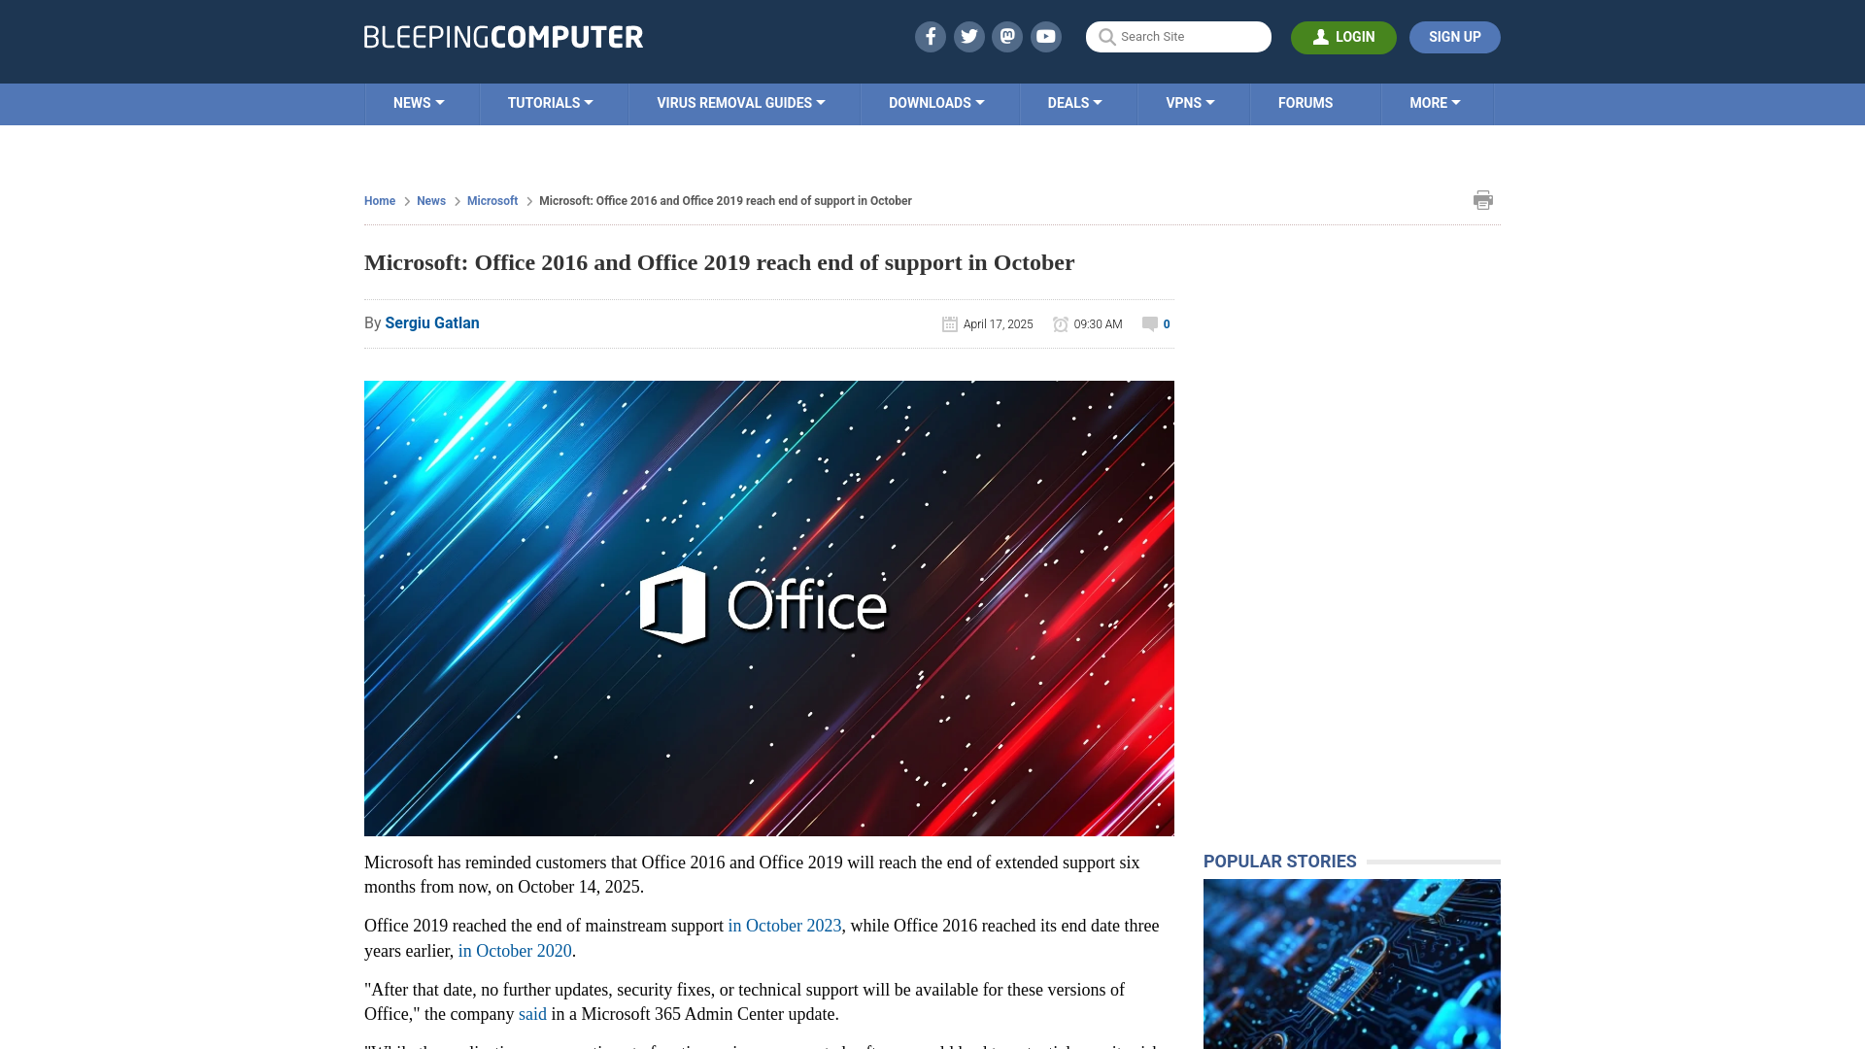The height and width of the screenshot is (1049, 1865).
Task: Expand the Deals menu
Action: click(x=1074, y=103)
